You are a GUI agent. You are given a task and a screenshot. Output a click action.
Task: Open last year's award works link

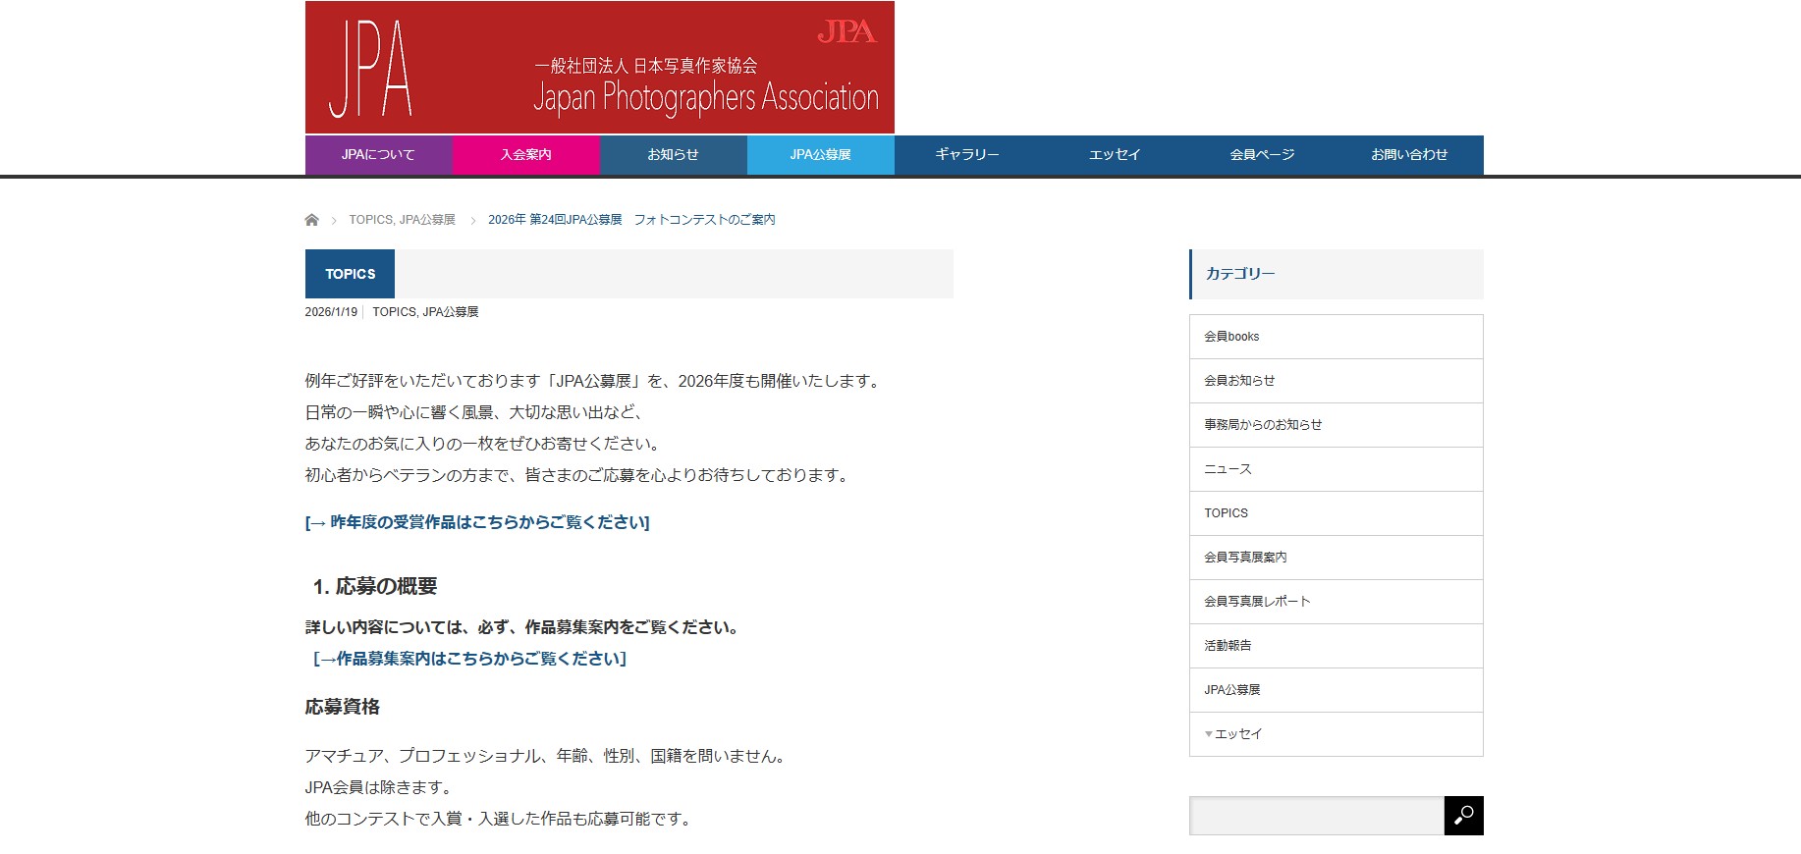(x=477, y=522)
